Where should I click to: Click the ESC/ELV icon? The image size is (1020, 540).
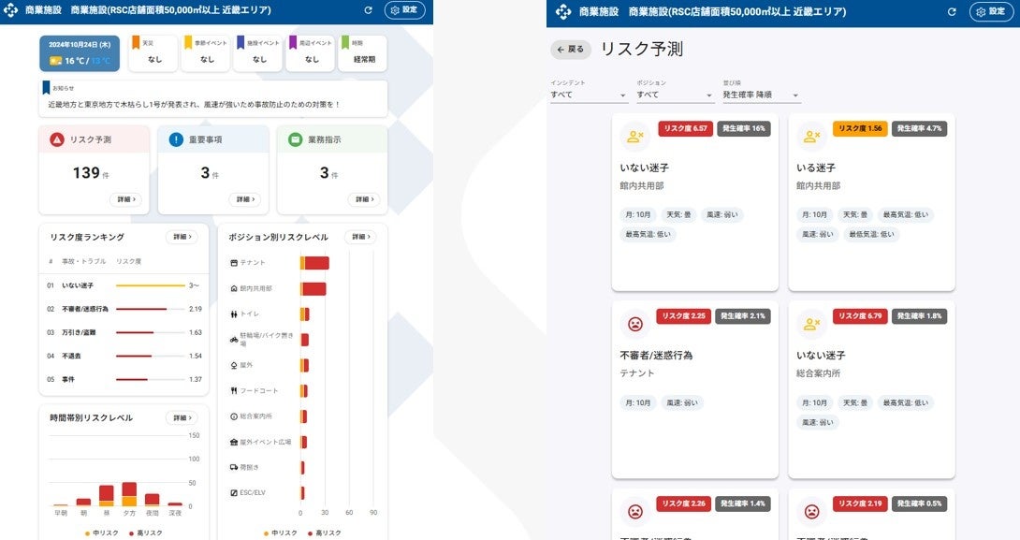[x=234, y=492]
